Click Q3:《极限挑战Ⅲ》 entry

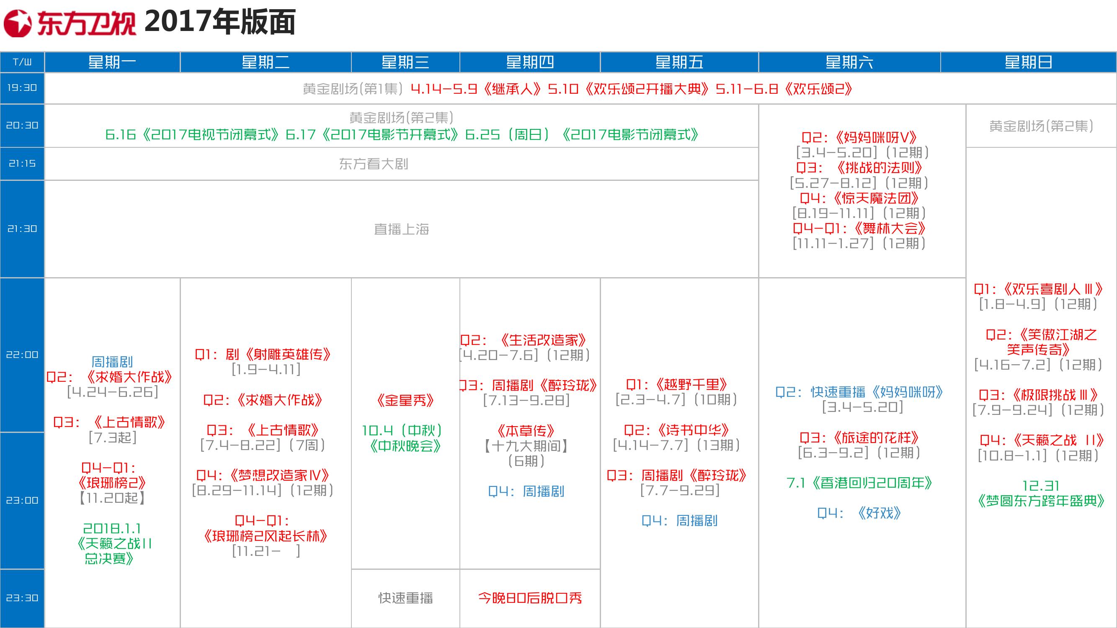pos(1039,395)
